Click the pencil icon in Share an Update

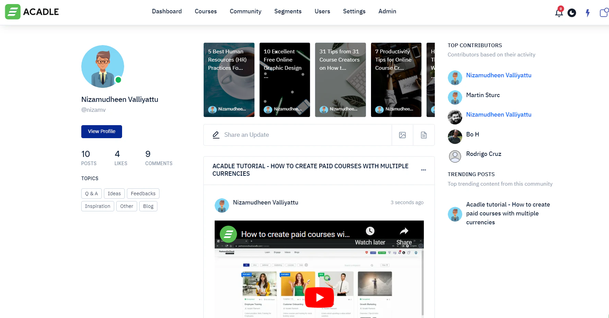216,135
